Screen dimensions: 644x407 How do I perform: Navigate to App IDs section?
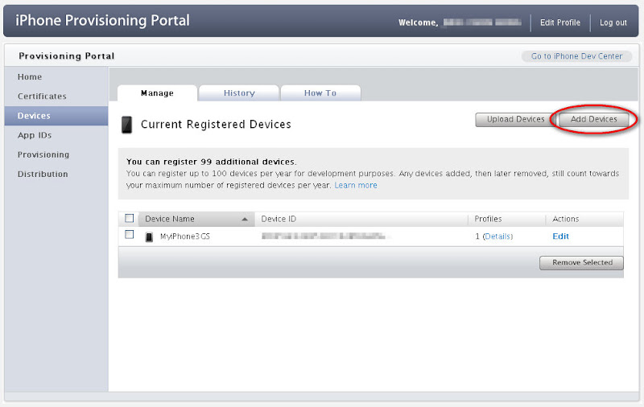(35, 135)
